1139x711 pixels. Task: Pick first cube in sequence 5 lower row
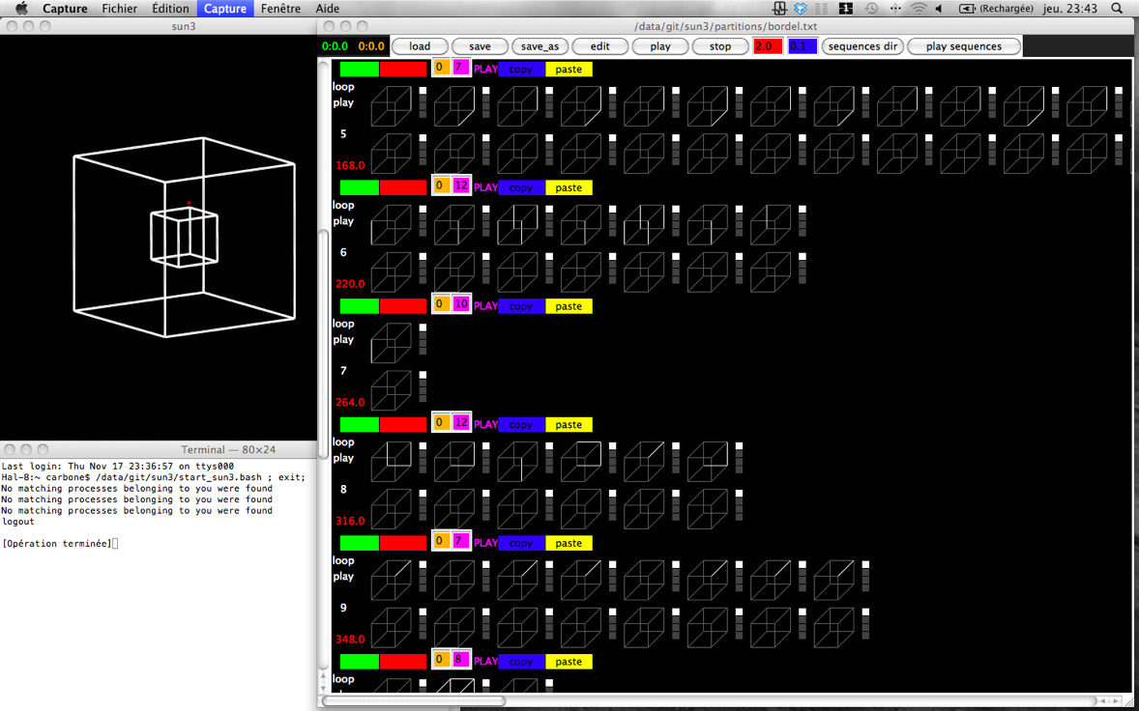coord(392,154)
